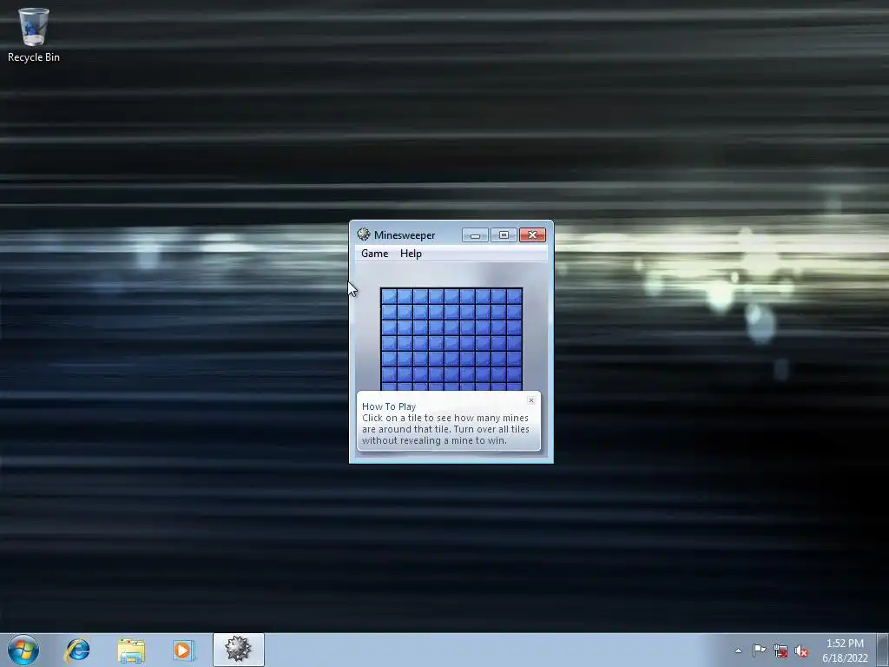This screenshot has height=667, width=889.
Task: Open Windows Explorer from the taskbar
Action: click(131, 650)
